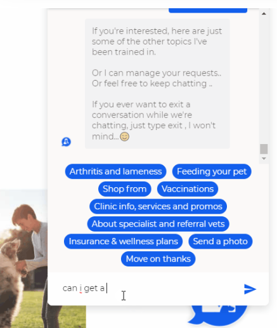Screen dimensions: 277x328
Task: Select Clinic info, services and promos
Action: pos(158,206)
